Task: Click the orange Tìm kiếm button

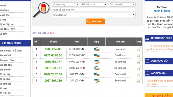Action: click(x=96, y=21)
